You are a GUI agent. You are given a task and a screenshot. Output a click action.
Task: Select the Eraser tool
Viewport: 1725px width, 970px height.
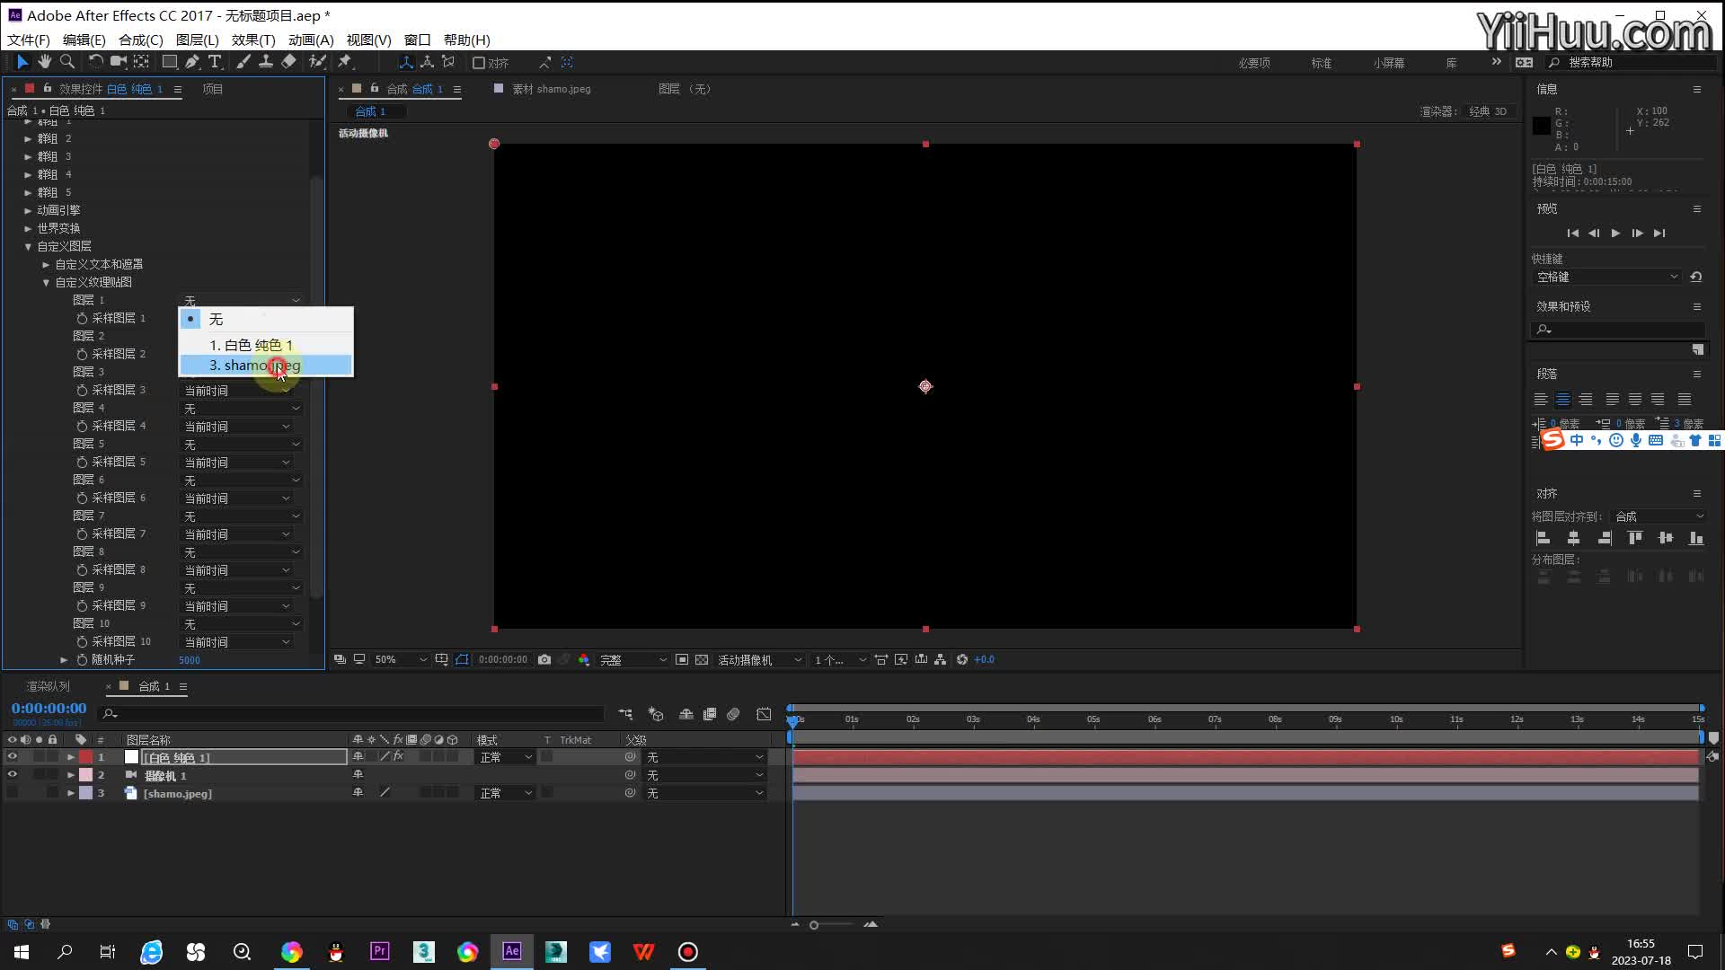click(288, 62)
